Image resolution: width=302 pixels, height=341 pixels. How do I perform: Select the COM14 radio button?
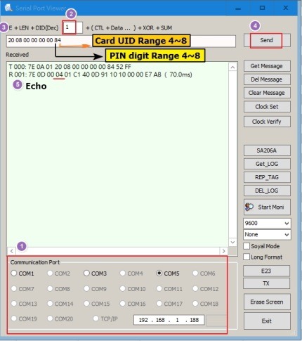pos(50,304)
